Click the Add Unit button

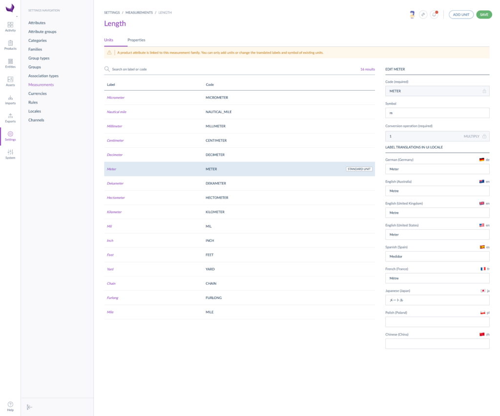point(461,15)
